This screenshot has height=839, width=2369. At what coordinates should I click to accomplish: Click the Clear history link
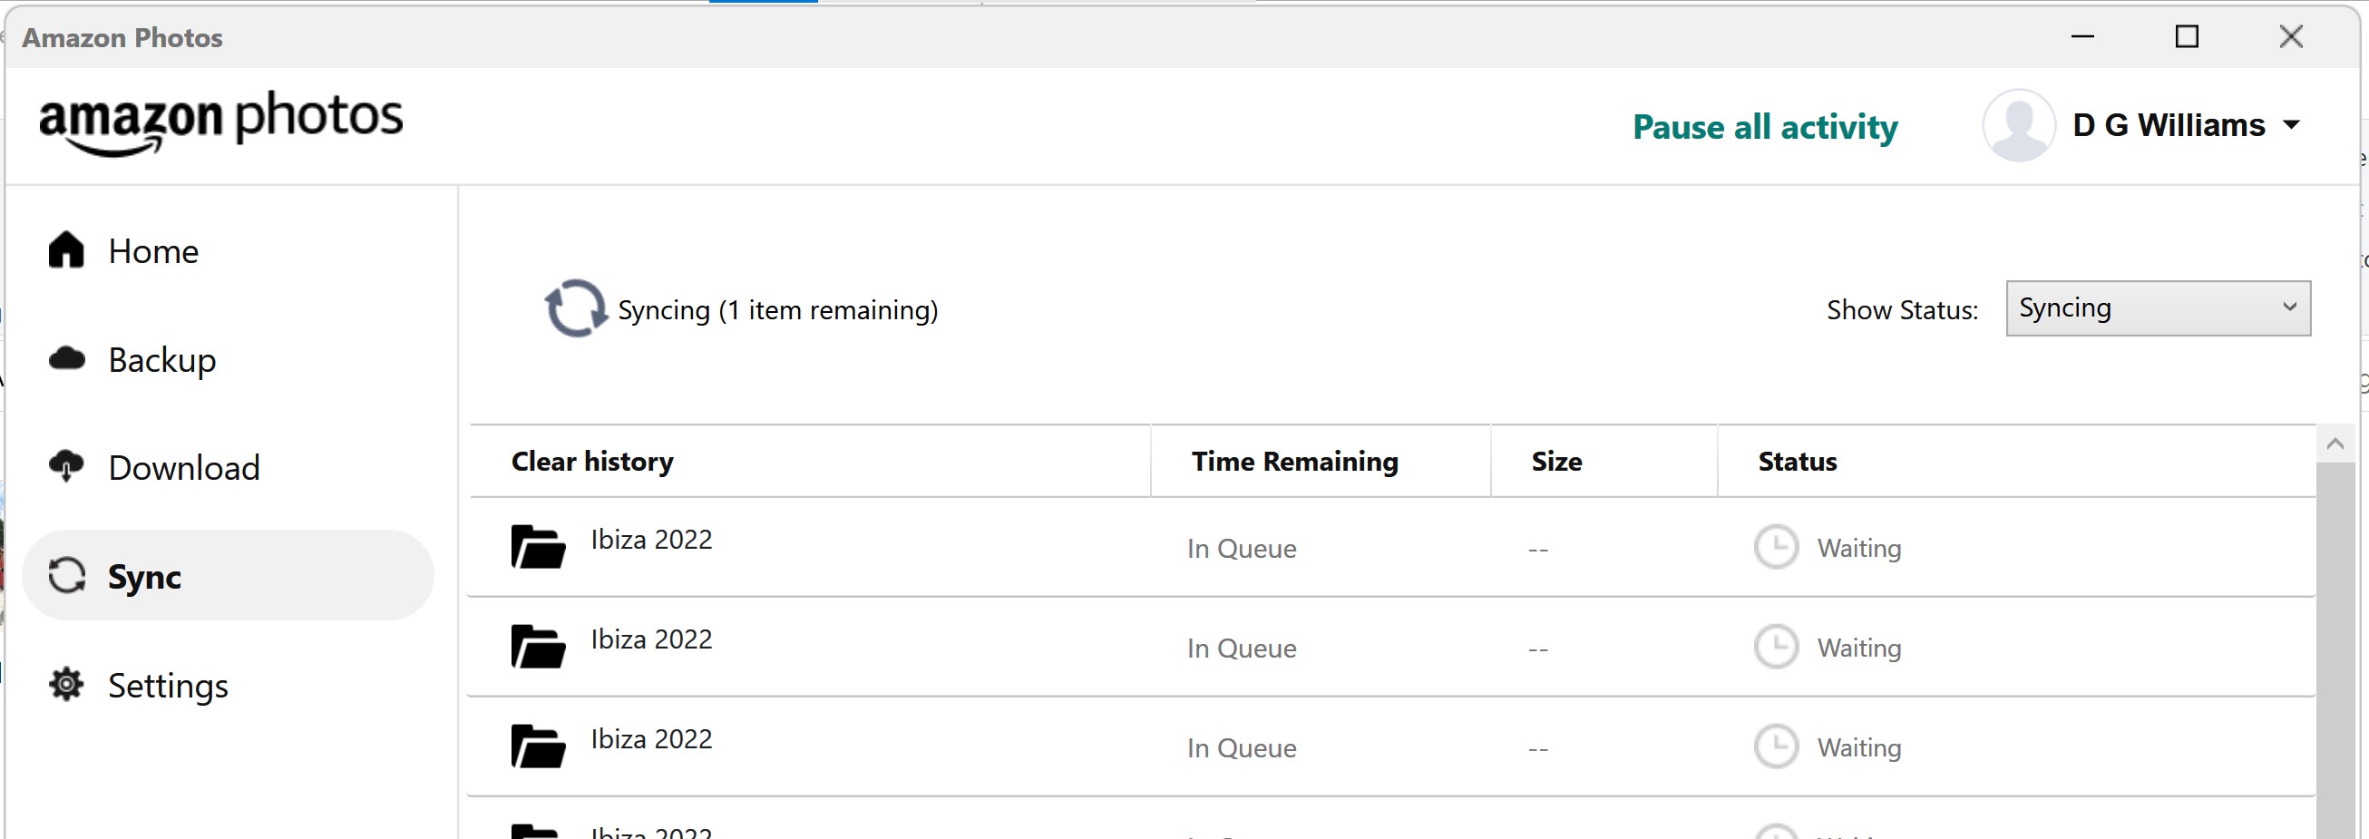click(591, 461)
